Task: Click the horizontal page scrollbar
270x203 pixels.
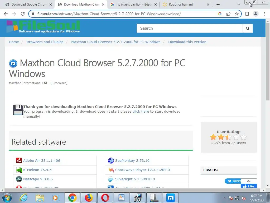Action: [x=132, y=190]
